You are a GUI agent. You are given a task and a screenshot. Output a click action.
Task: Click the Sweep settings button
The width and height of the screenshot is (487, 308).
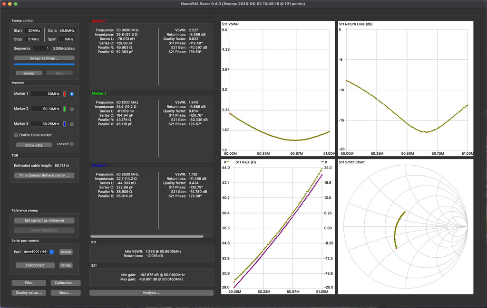44,58
